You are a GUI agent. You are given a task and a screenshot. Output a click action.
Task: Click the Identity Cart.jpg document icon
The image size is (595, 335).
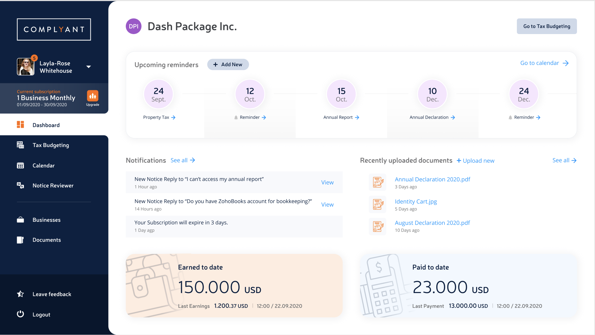[378, 204]
